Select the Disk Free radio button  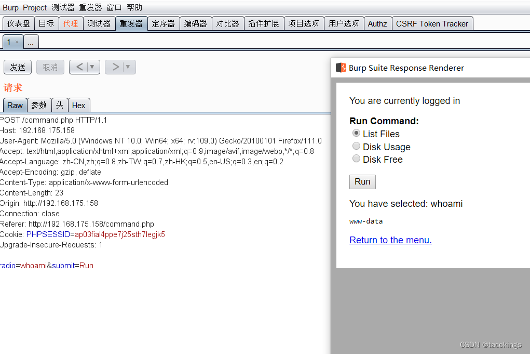pos(356,159)
